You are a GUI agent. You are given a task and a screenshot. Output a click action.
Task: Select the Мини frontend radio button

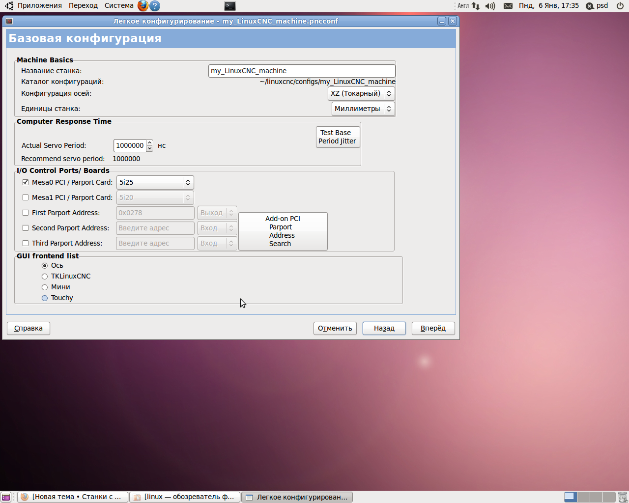45,287
